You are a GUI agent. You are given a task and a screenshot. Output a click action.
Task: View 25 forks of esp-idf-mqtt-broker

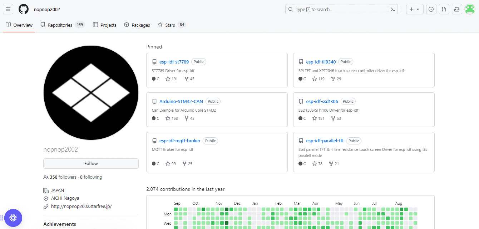pyautogui.click(x=187, y=164)
